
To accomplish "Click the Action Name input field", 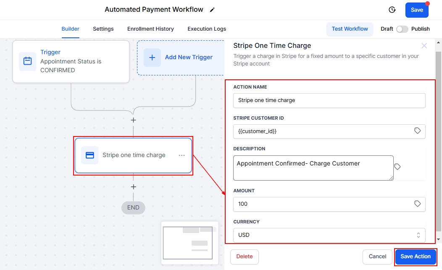I will pyautogui.click(x=329, y=100).
